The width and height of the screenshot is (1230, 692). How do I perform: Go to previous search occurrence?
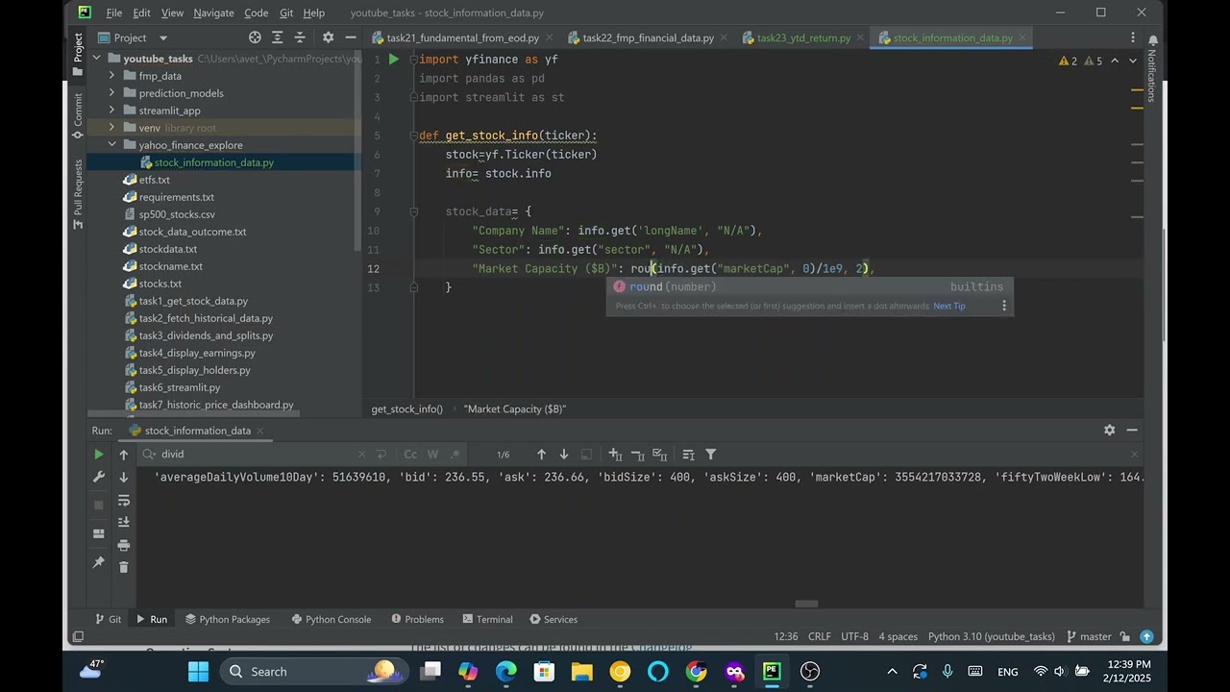point(541,455)
